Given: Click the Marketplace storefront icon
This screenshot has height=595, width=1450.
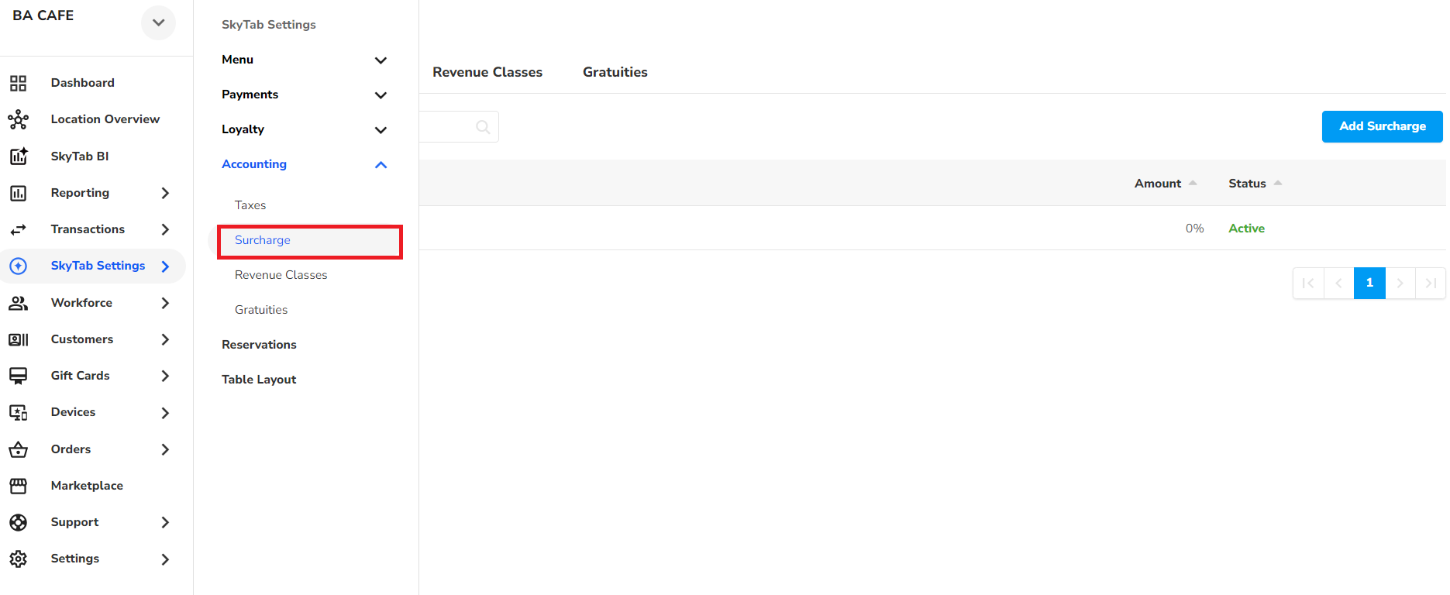Looking at the screenshot, I should (18, 486).
